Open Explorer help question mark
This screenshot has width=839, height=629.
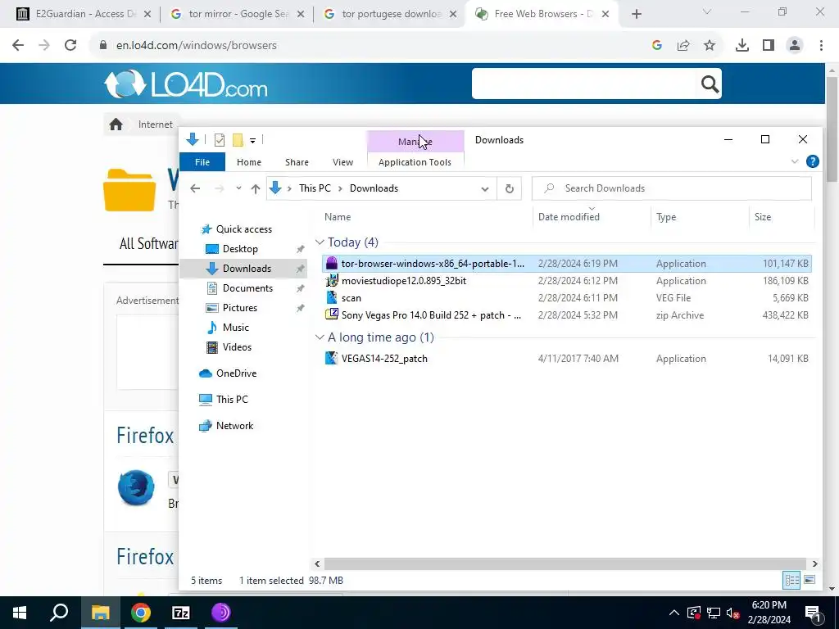click(812, 161)
